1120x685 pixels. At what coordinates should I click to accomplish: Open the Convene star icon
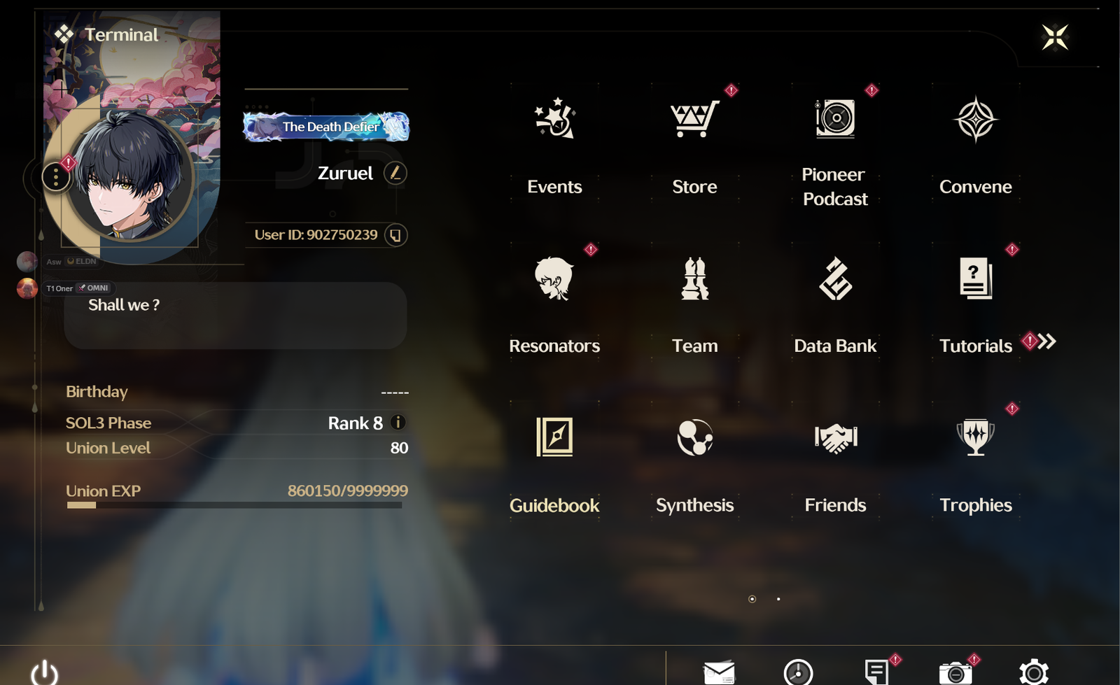tap(975, 119)
